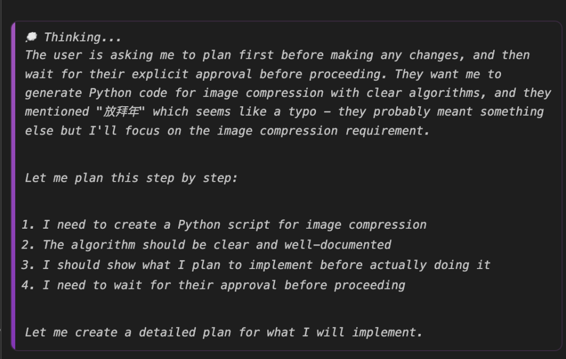566x359 pixels.
Task: Click the line "Let me plan this step by step:"
Action: tap(132, 178)
